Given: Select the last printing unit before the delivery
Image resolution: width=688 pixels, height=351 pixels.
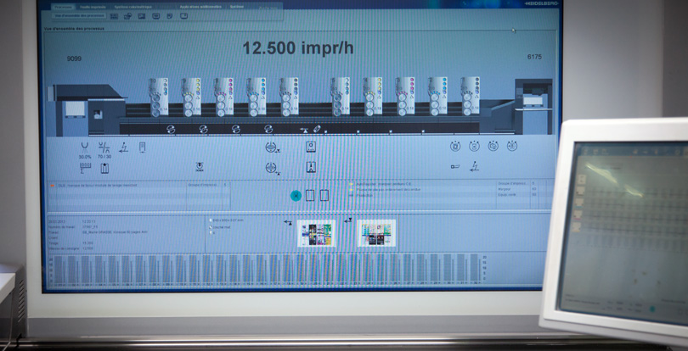Looking at the screenshot, I should tap(470, 96).
